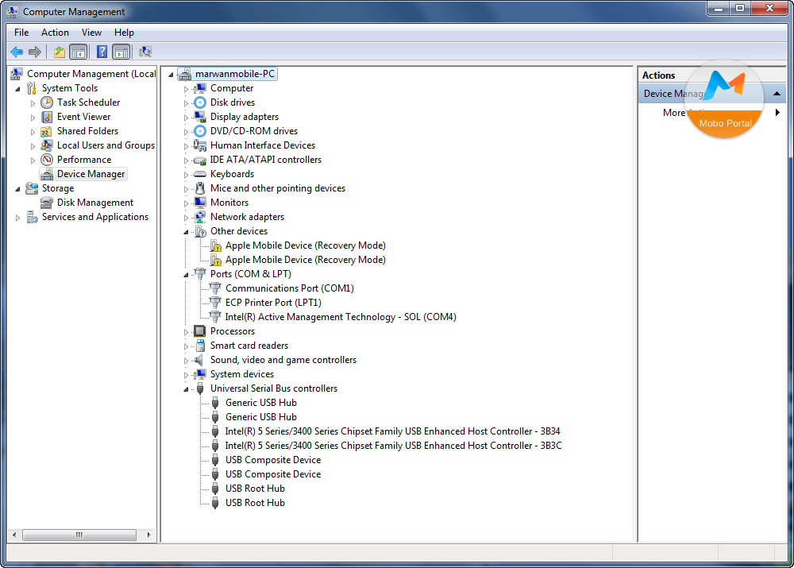Open Help via the blue question mark icon
The width and height of the screenshot is (794, 568).
[x=102, y=52]
